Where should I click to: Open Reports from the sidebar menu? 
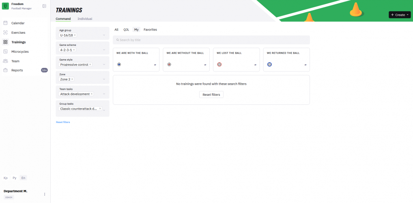[17, 70]
